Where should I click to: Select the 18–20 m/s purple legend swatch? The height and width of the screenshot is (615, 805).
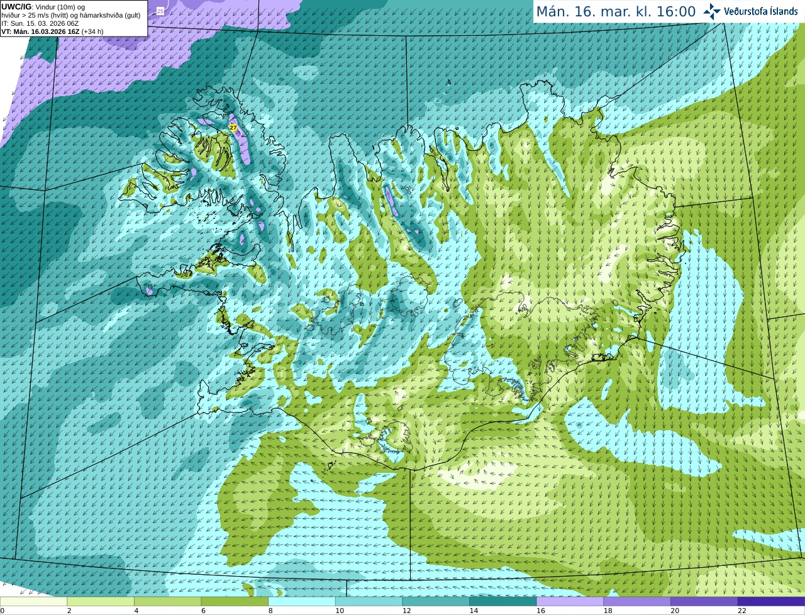point(637,602)
